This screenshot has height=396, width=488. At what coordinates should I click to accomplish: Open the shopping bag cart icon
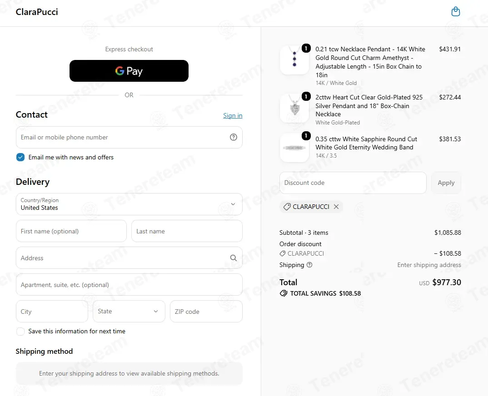pos(455,11)
